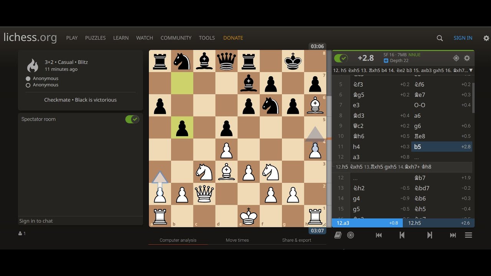Select the 12.a3 bar at list bottom

tap(367, 223)
